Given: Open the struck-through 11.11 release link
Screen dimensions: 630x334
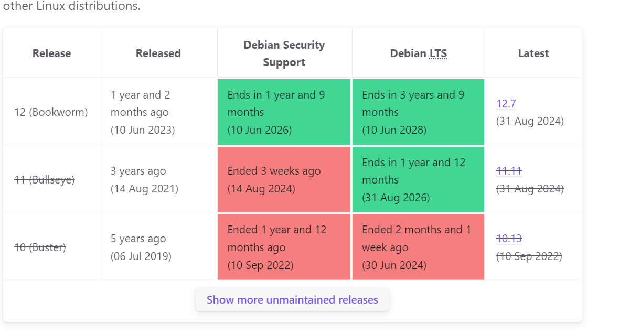Looking at the screenshot, I should click(509, 171).
